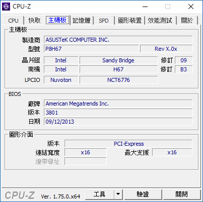Click the chipset revision value 09
203x202 pixels.
tap(184, 60)
